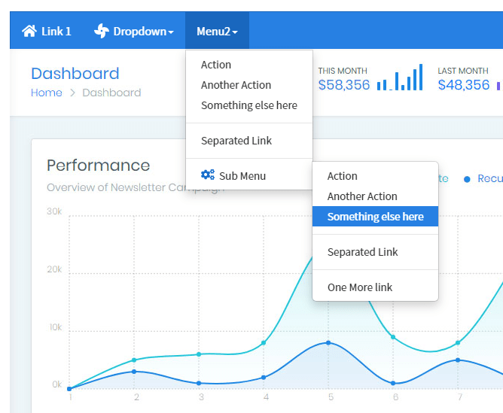The height and width of the screenshot is (413, 503).
Task: Go to the Home breadcrumb link
Action: (x=47, y=93)
